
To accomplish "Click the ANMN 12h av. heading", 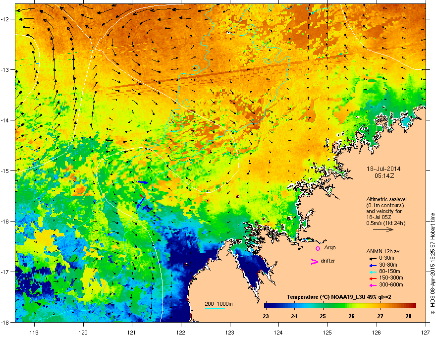I will (x=383, y=251).
